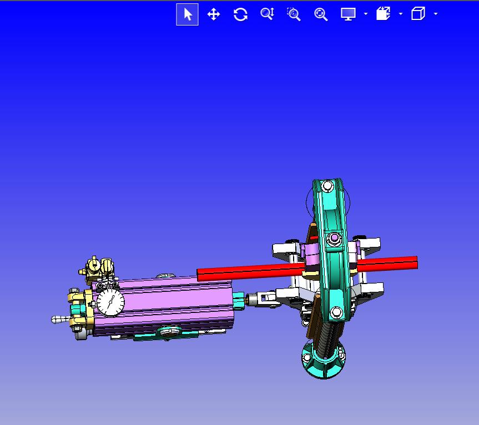Open the view cube orientation dropdown
Screen dimensions: 479x425
(436, 14)
